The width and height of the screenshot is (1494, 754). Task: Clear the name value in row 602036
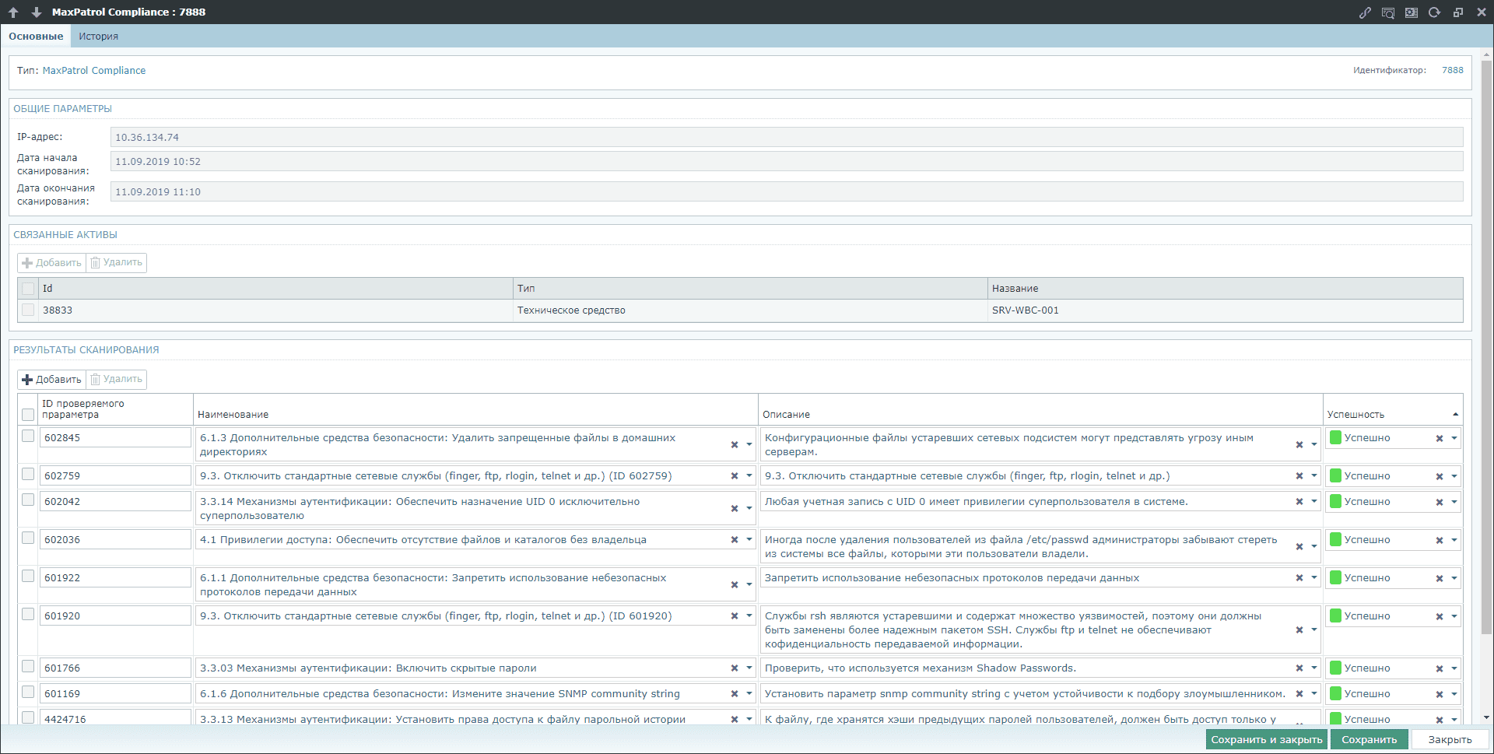[x=735, y=540]
